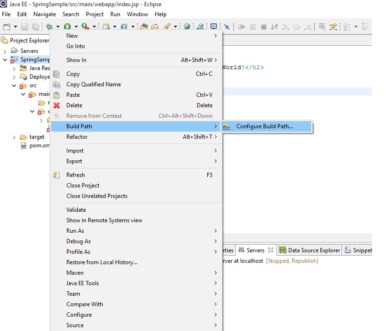Screen dimensions: 391x331
Task: Open the Team submenu
Action: pos(136,294)
